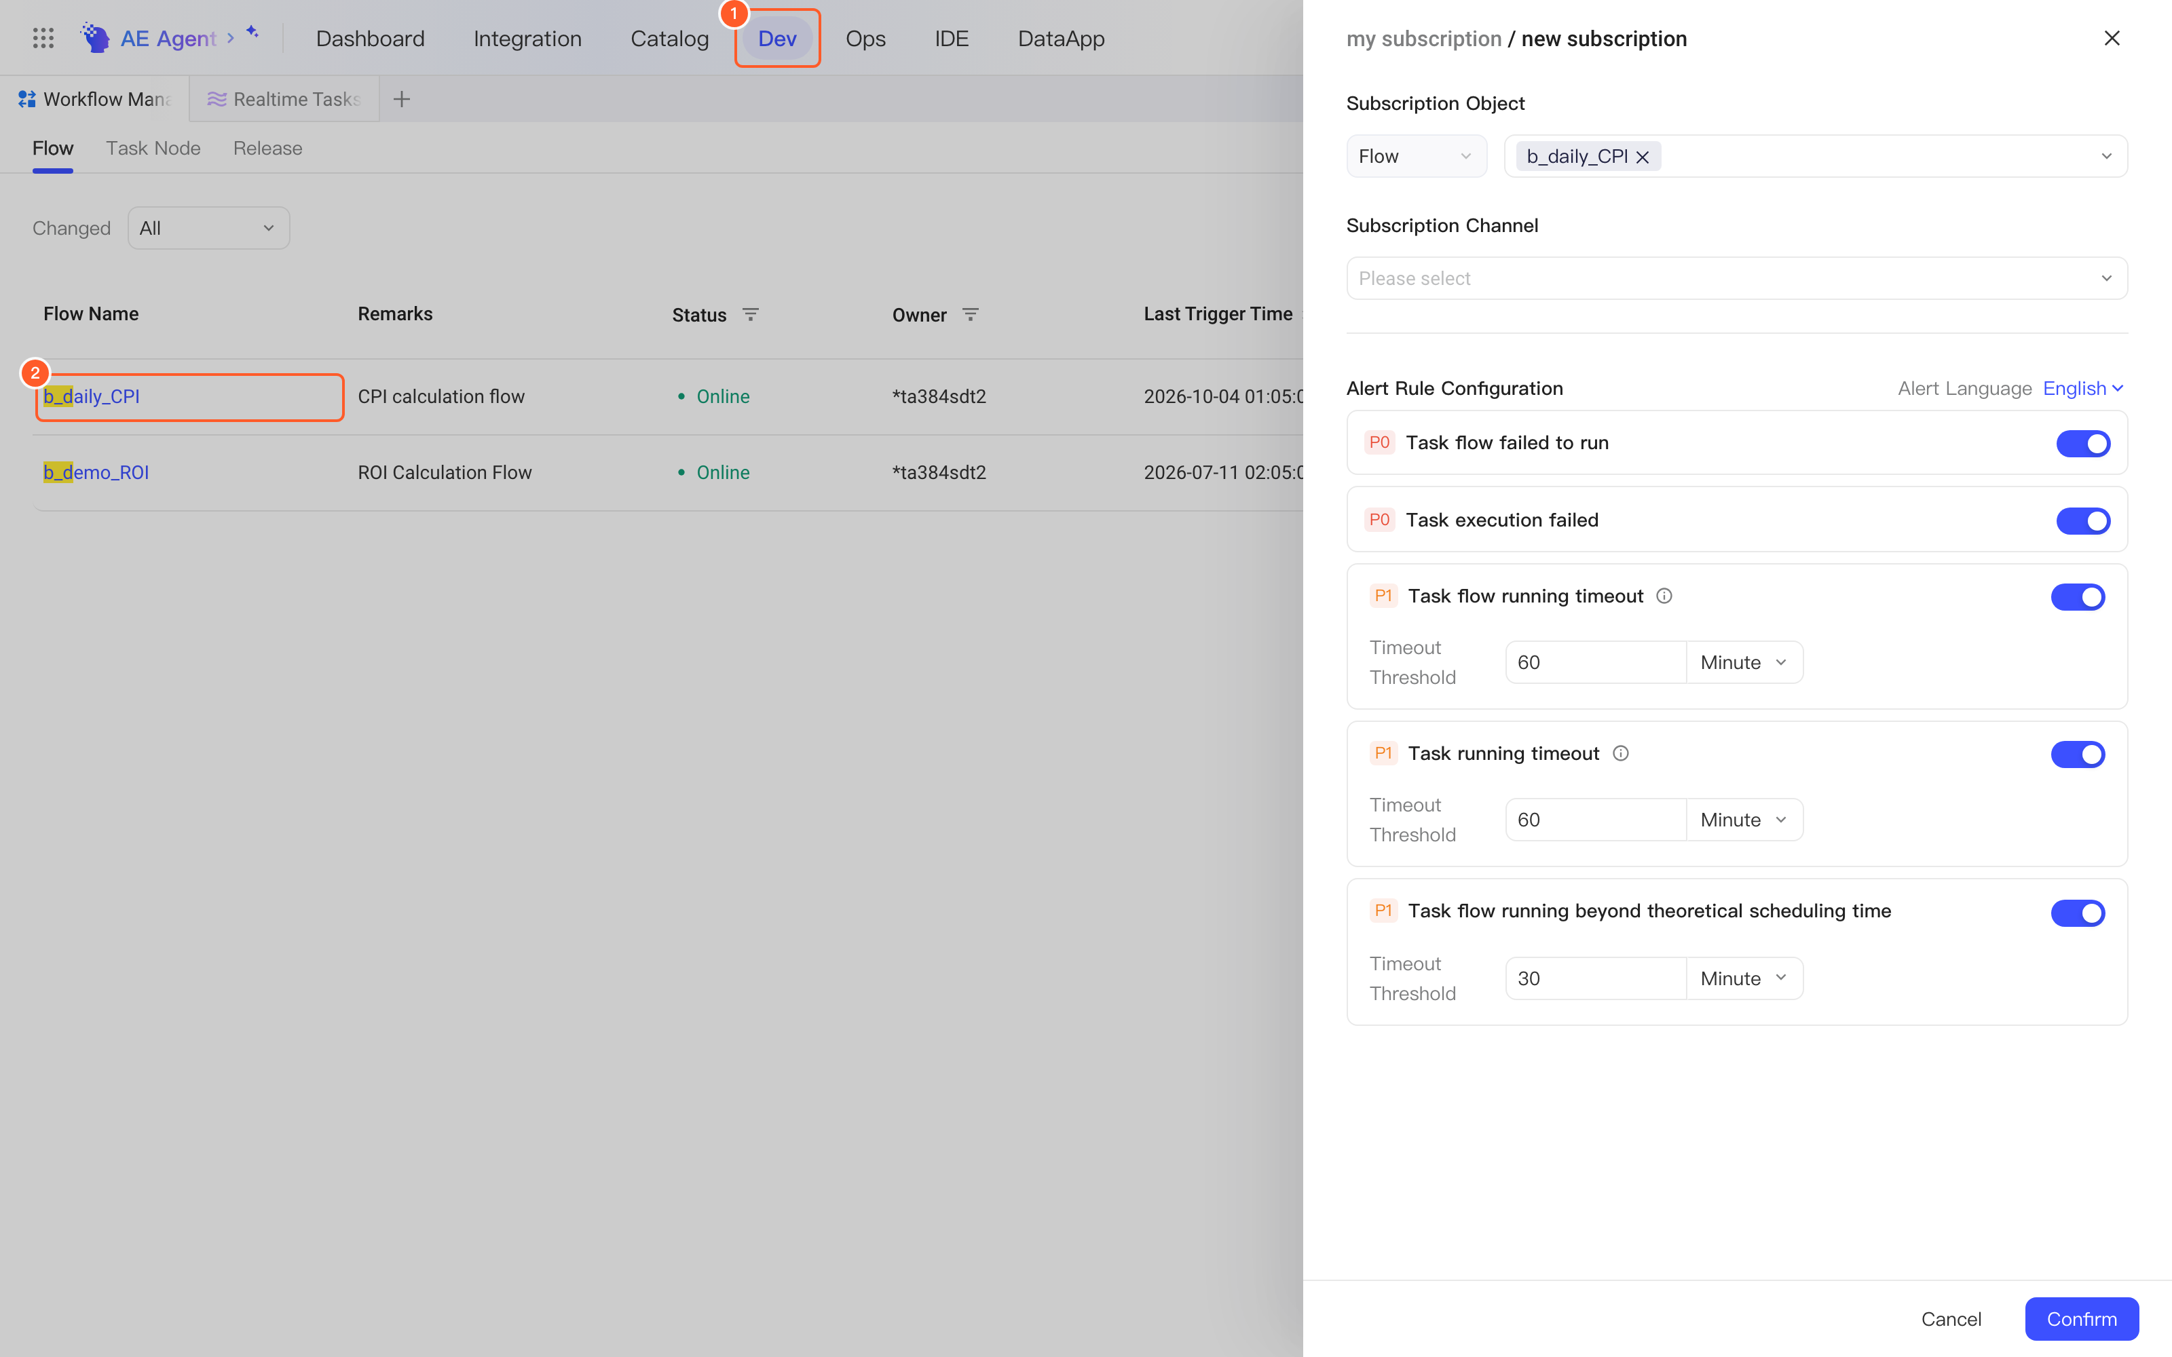
Task: Add a new tab with plus icon
Action: click(401, 99)
